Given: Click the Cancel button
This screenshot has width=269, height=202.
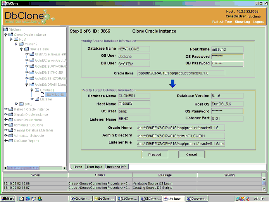Looking at the screenshot, I should 191,154.
